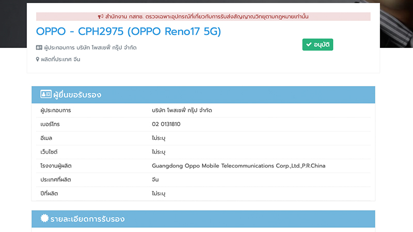Viewport: 413px width, 232px height.
Task: Click the certificate badge icon in รายละเอียดการรับรอง header
Action: [x=44, y=218]
